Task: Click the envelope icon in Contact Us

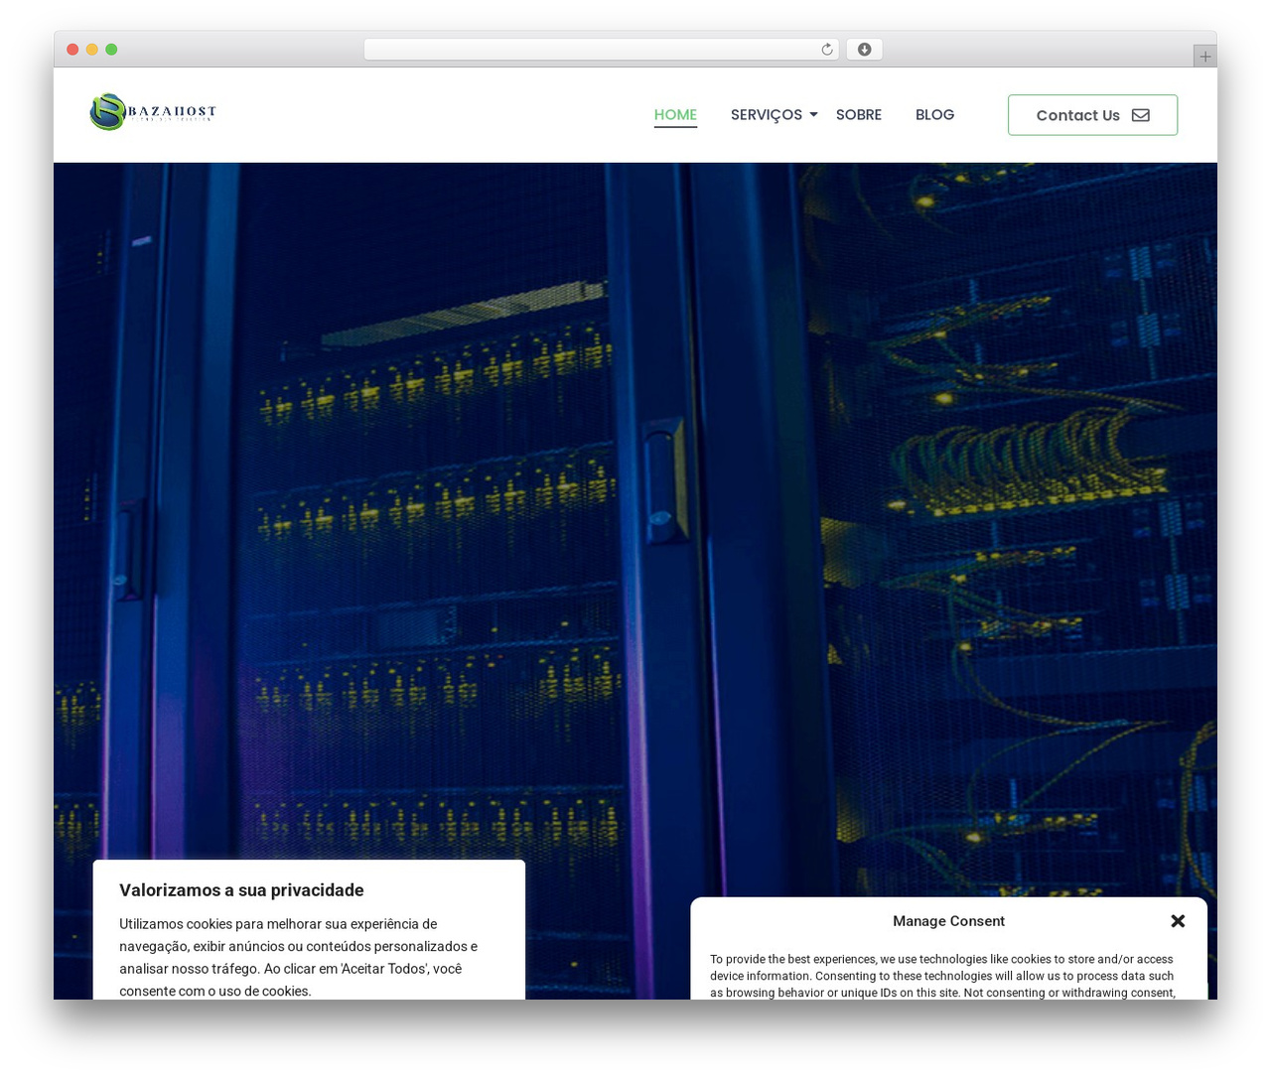Action: pyautogui.click(x=1141, y=115)
